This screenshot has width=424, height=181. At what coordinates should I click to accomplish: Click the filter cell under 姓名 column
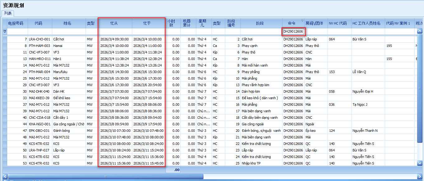(x=68, y=31)
